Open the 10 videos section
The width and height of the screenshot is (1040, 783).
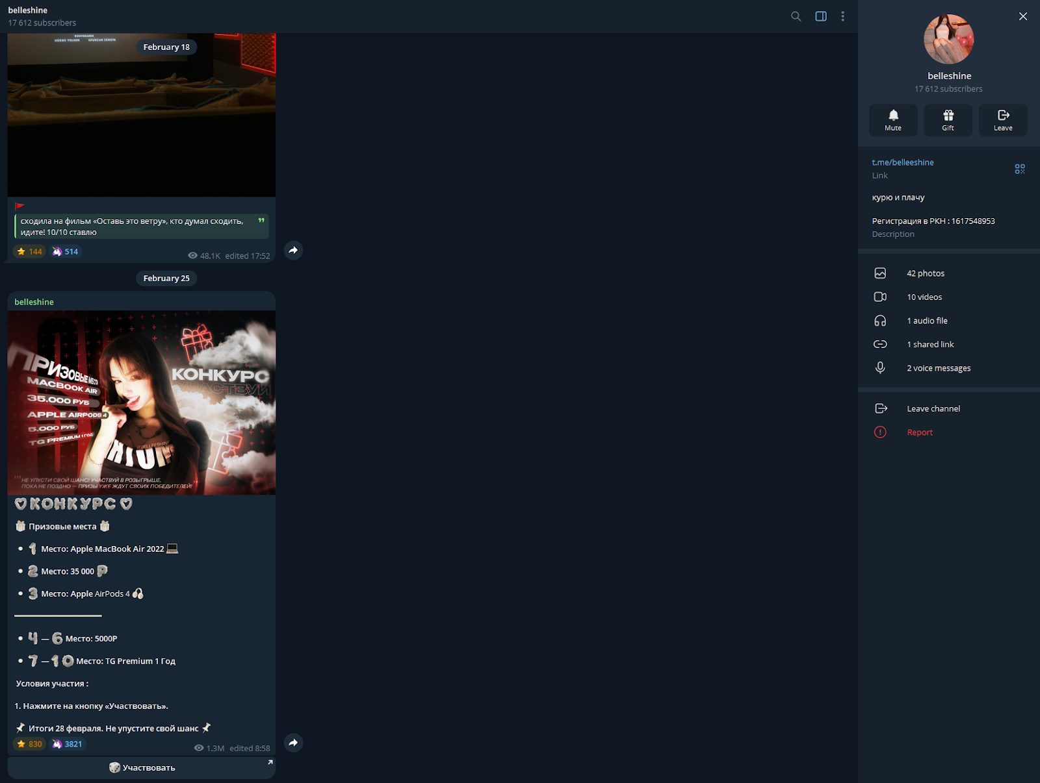point(924,297)
